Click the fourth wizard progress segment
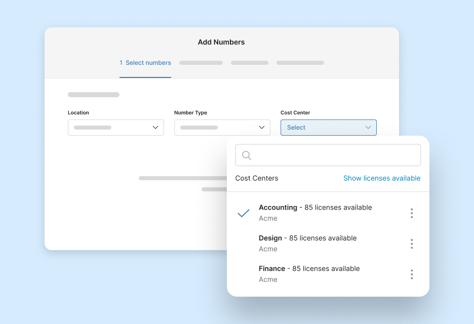The width and height of the screenshot is (474, 324). coord(300,62)
